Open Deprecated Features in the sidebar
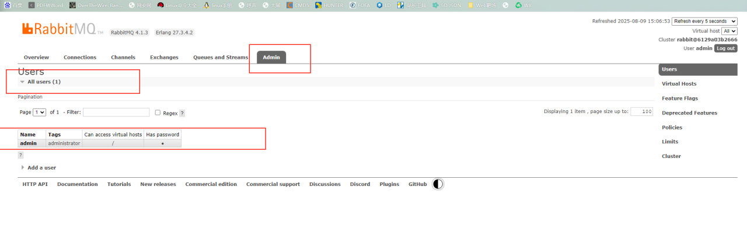Viewport: 747px width, 225px height. pos(689,113)
